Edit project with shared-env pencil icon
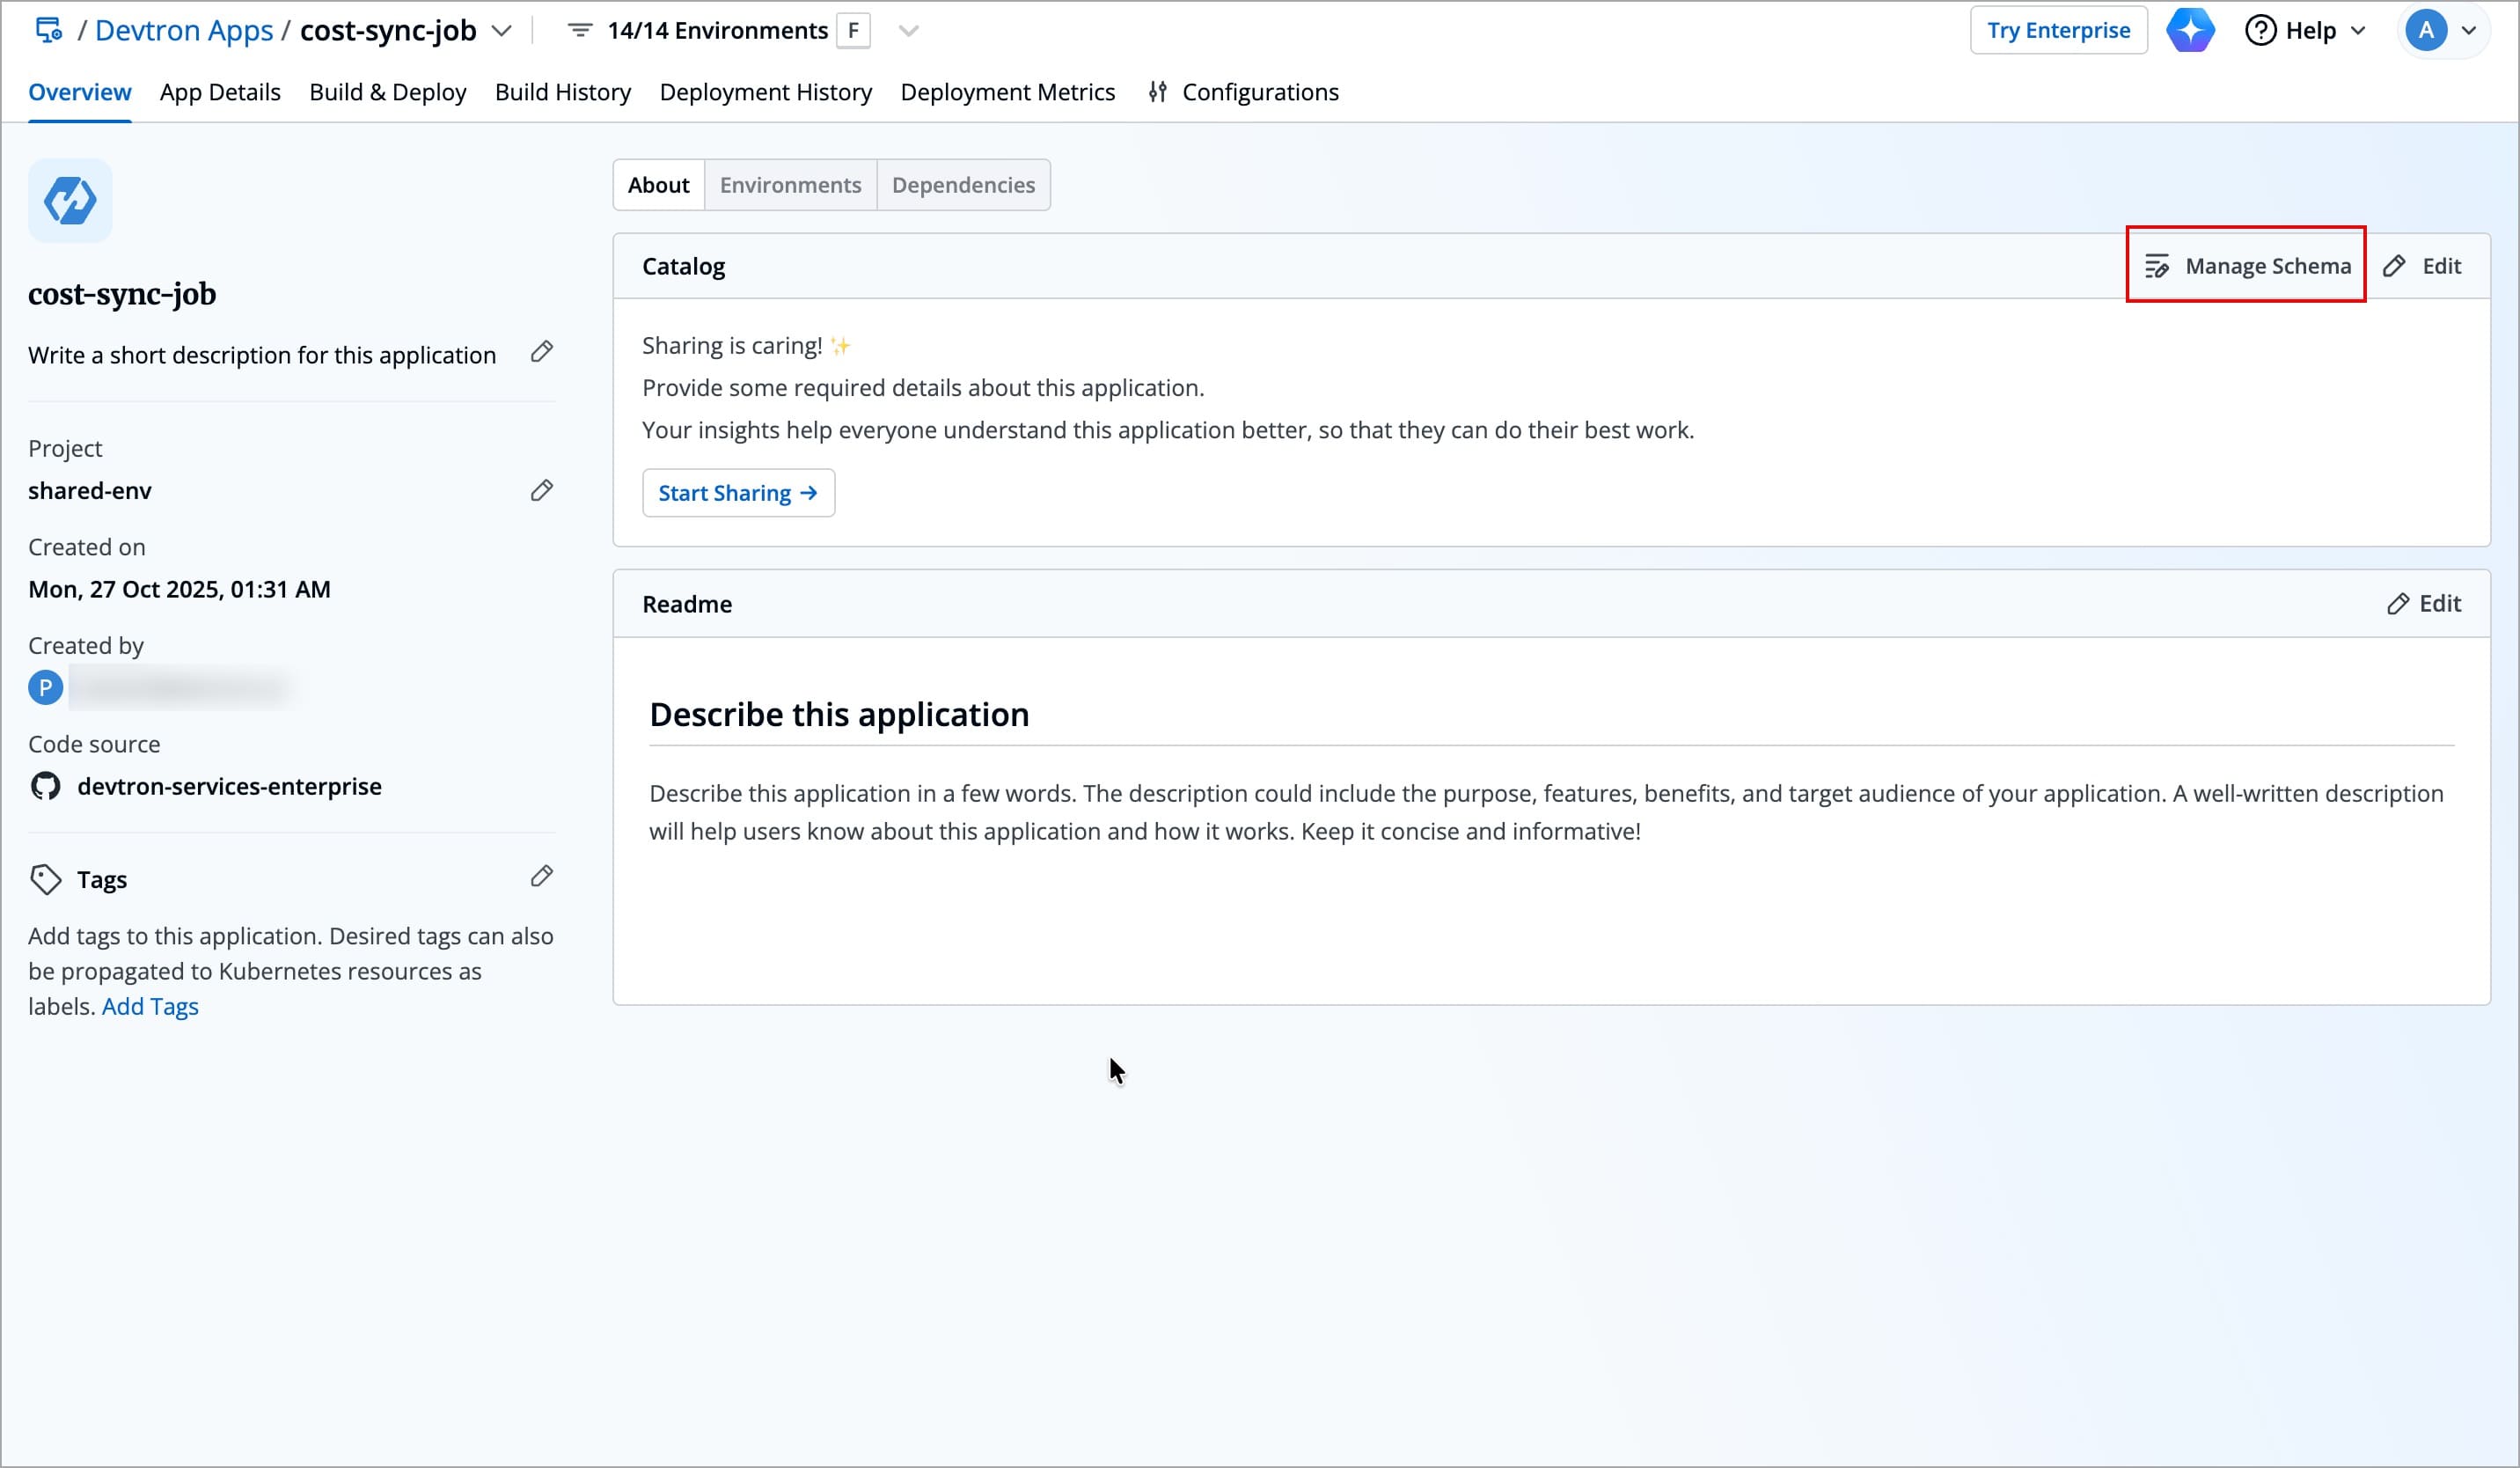The height and width of the screenshot is (1468, 2520). pos(541,490)
